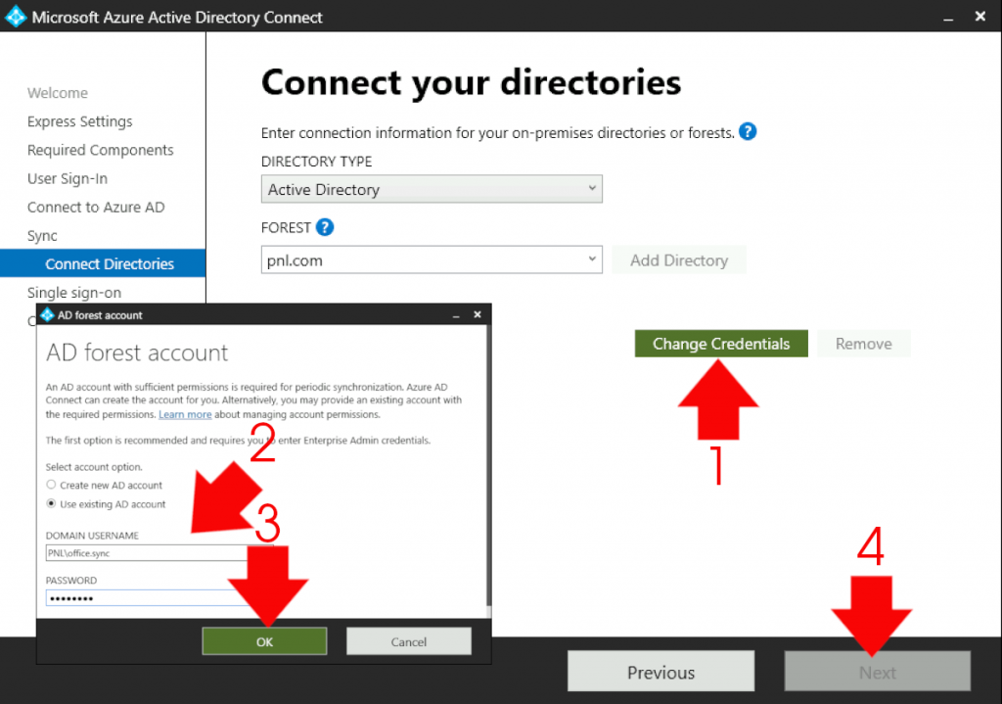
Task: Select the Use existing AD account option
Action: coord(50,503)
